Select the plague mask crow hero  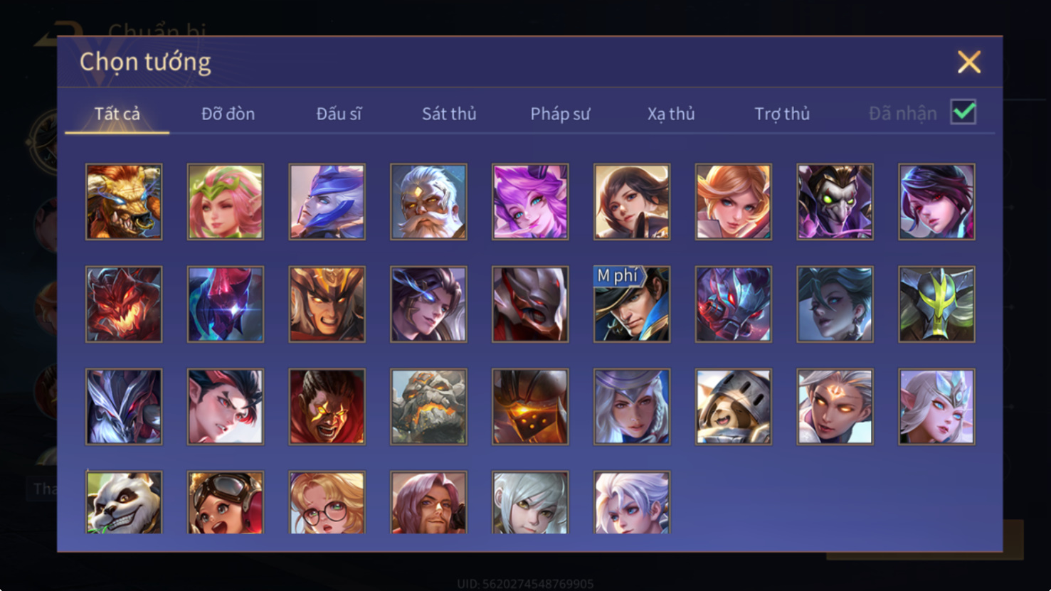835,202
